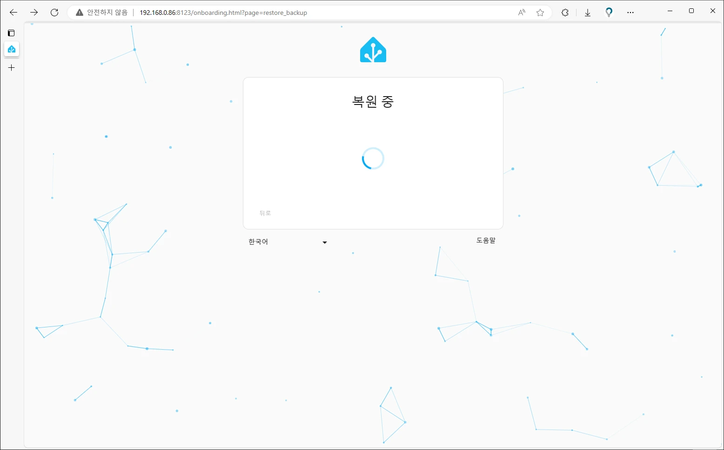Reload the page with refresh button
This screenshot has width=724, height=450.
coord(54,13)
